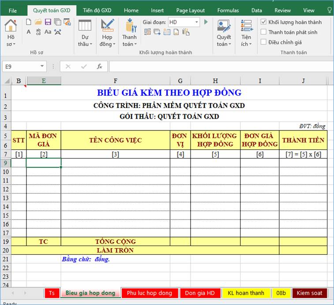Select the yellow KL hoan thanh sheet tab
Screen dimensions: 334x305
pyautogui.click(x=246, y=293)
